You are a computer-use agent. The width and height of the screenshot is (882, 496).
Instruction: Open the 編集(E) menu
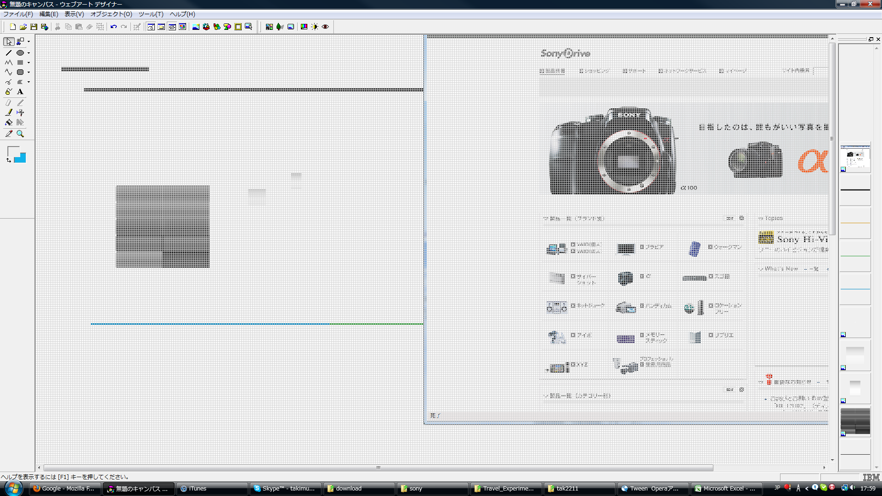click(49, 14)
